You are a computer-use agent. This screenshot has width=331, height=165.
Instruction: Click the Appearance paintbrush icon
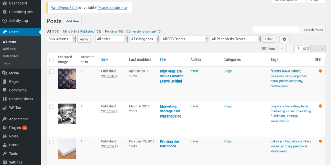[x=4, y=119]
